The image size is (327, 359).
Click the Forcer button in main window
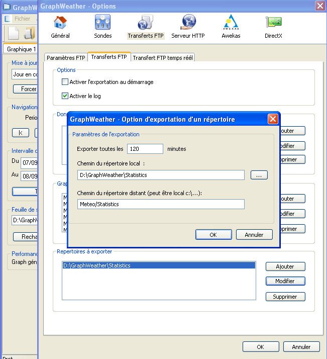(x=26, y=89)
